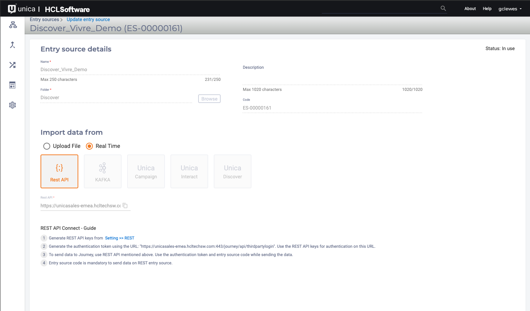Open the Help menu
The width and height of the screenshot is (530, 311).
click(x=487, y=9)
